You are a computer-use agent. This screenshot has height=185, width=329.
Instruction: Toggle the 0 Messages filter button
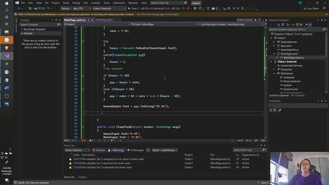pos(135,150)
